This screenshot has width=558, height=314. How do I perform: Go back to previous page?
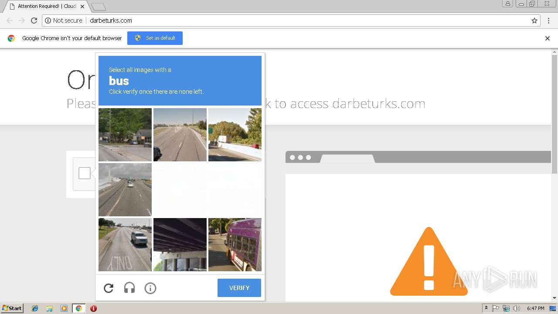[10, 20]
